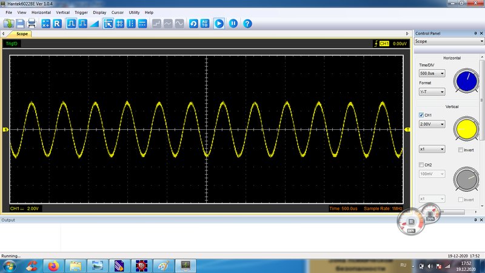
Task: Open the Trigger menu
Action: tap(81, 12)
